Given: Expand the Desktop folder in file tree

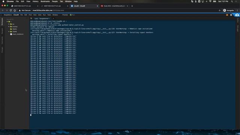Looking at the screenshot, I should point(9,27).
